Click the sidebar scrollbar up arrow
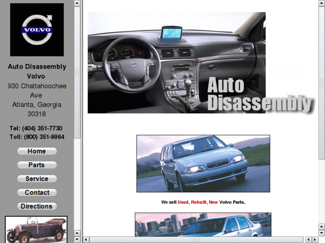 click(x=77, y=3)
